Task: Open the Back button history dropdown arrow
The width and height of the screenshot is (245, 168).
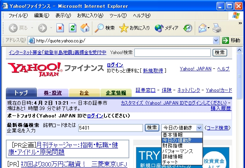Action: [32, 28]
